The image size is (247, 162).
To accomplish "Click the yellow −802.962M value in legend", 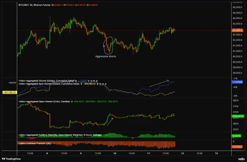I will tap(89, 84).
